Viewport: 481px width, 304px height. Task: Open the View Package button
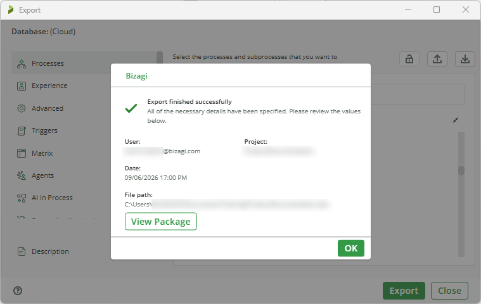click(161, 221)
